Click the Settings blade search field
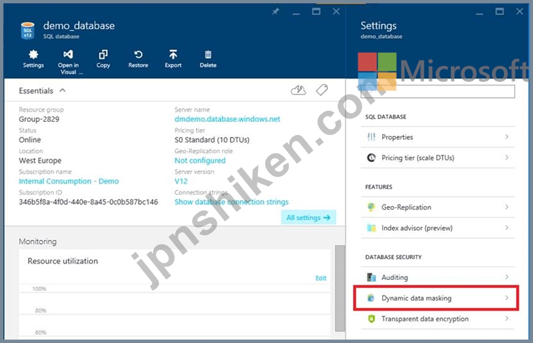This screenshot has width=533, height=343. 438,91
